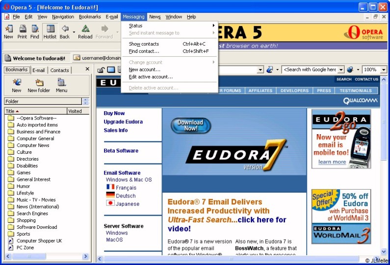Click the Folder quick-find input field
This screenshot has height=265, width=390.
(43, 101)
